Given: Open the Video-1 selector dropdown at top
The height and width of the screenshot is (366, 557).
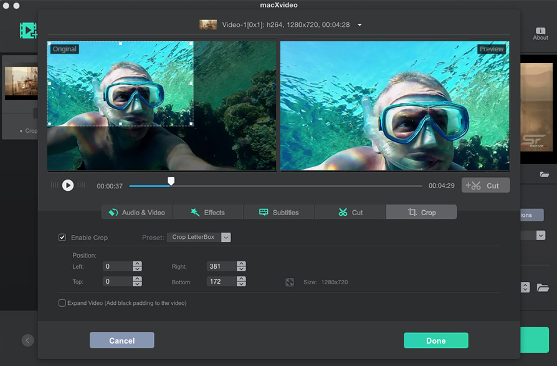Looking at the screenshot, I should point(359,25).
